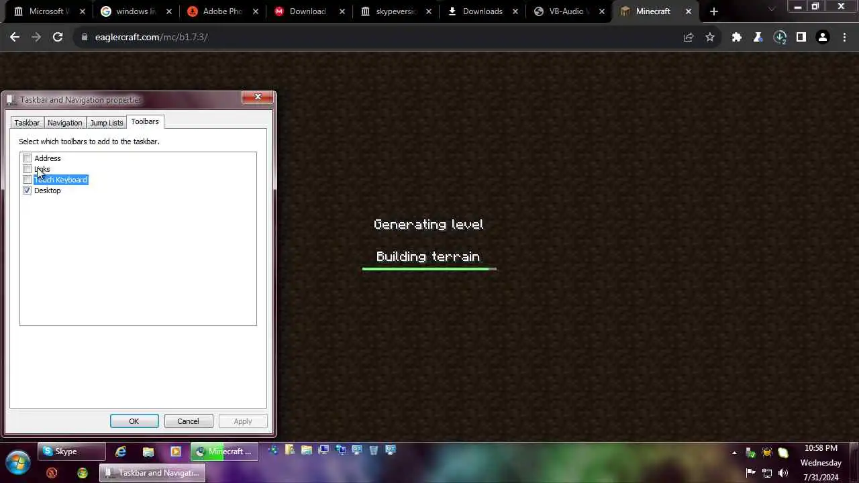Select the Toolbars tab
The image size is (859, 483).
(x=145, y=121)
